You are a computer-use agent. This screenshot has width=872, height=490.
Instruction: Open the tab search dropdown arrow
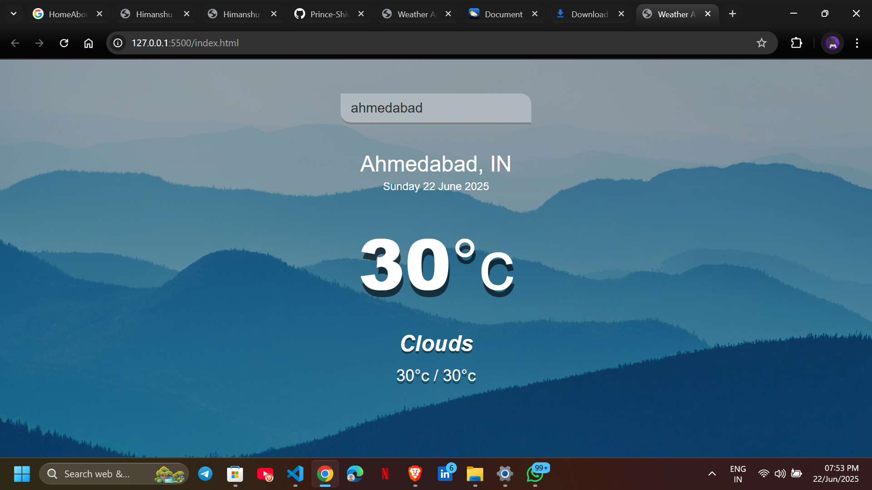pos(14,14)
